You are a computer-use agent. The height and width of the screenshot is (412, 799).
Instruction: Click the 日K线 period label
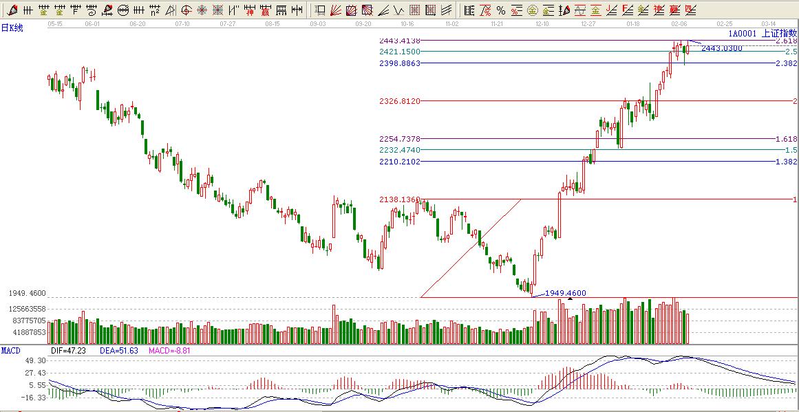12,28
